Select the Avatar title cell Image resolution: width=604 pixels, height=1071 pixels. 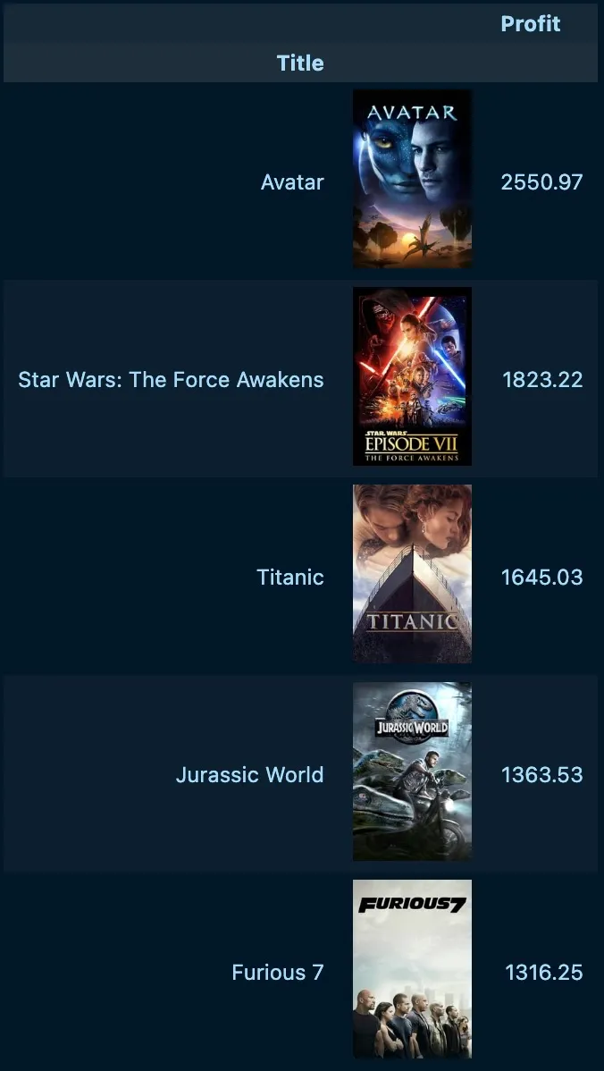point(292,182)
